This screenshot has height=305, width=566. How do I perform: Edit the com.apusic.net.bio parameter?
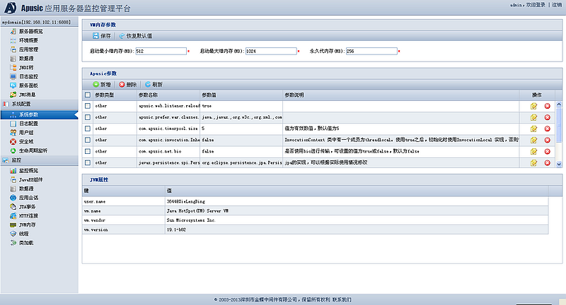coord(533,151)
